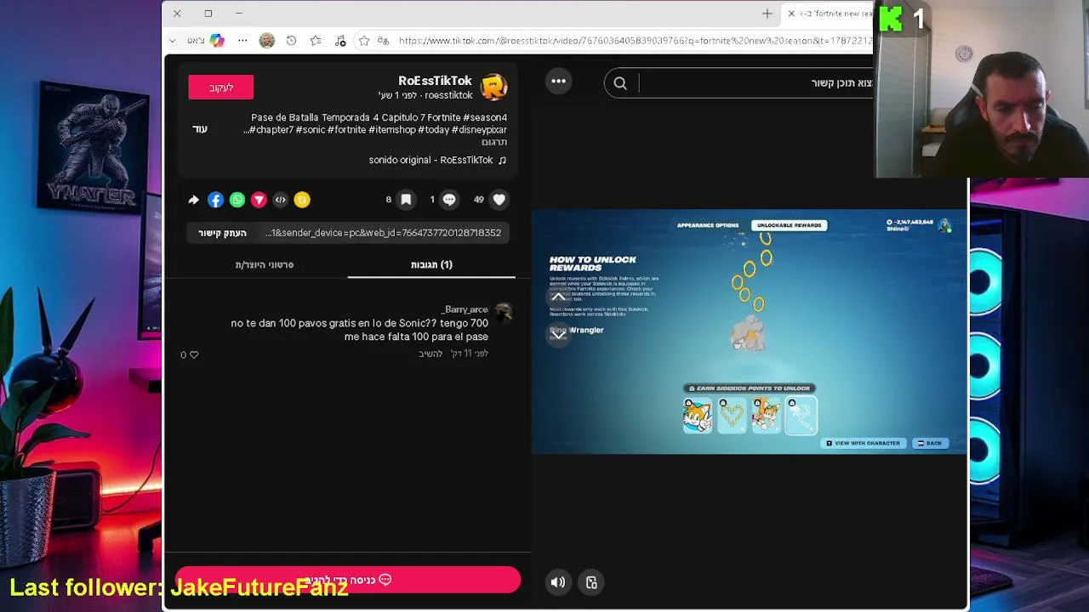
Task: Click the translate page icon
Action: [x=383, y=41]
